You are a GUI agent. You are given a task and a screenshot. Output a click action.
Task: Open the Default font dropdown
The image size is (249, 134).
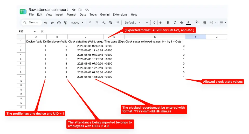tap(133, 23)
